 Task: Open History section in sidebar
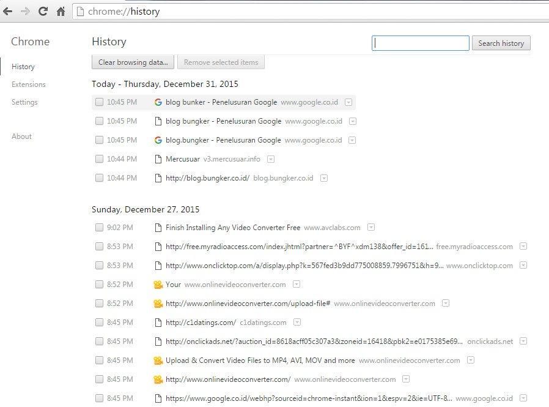[x=23, y=67]
